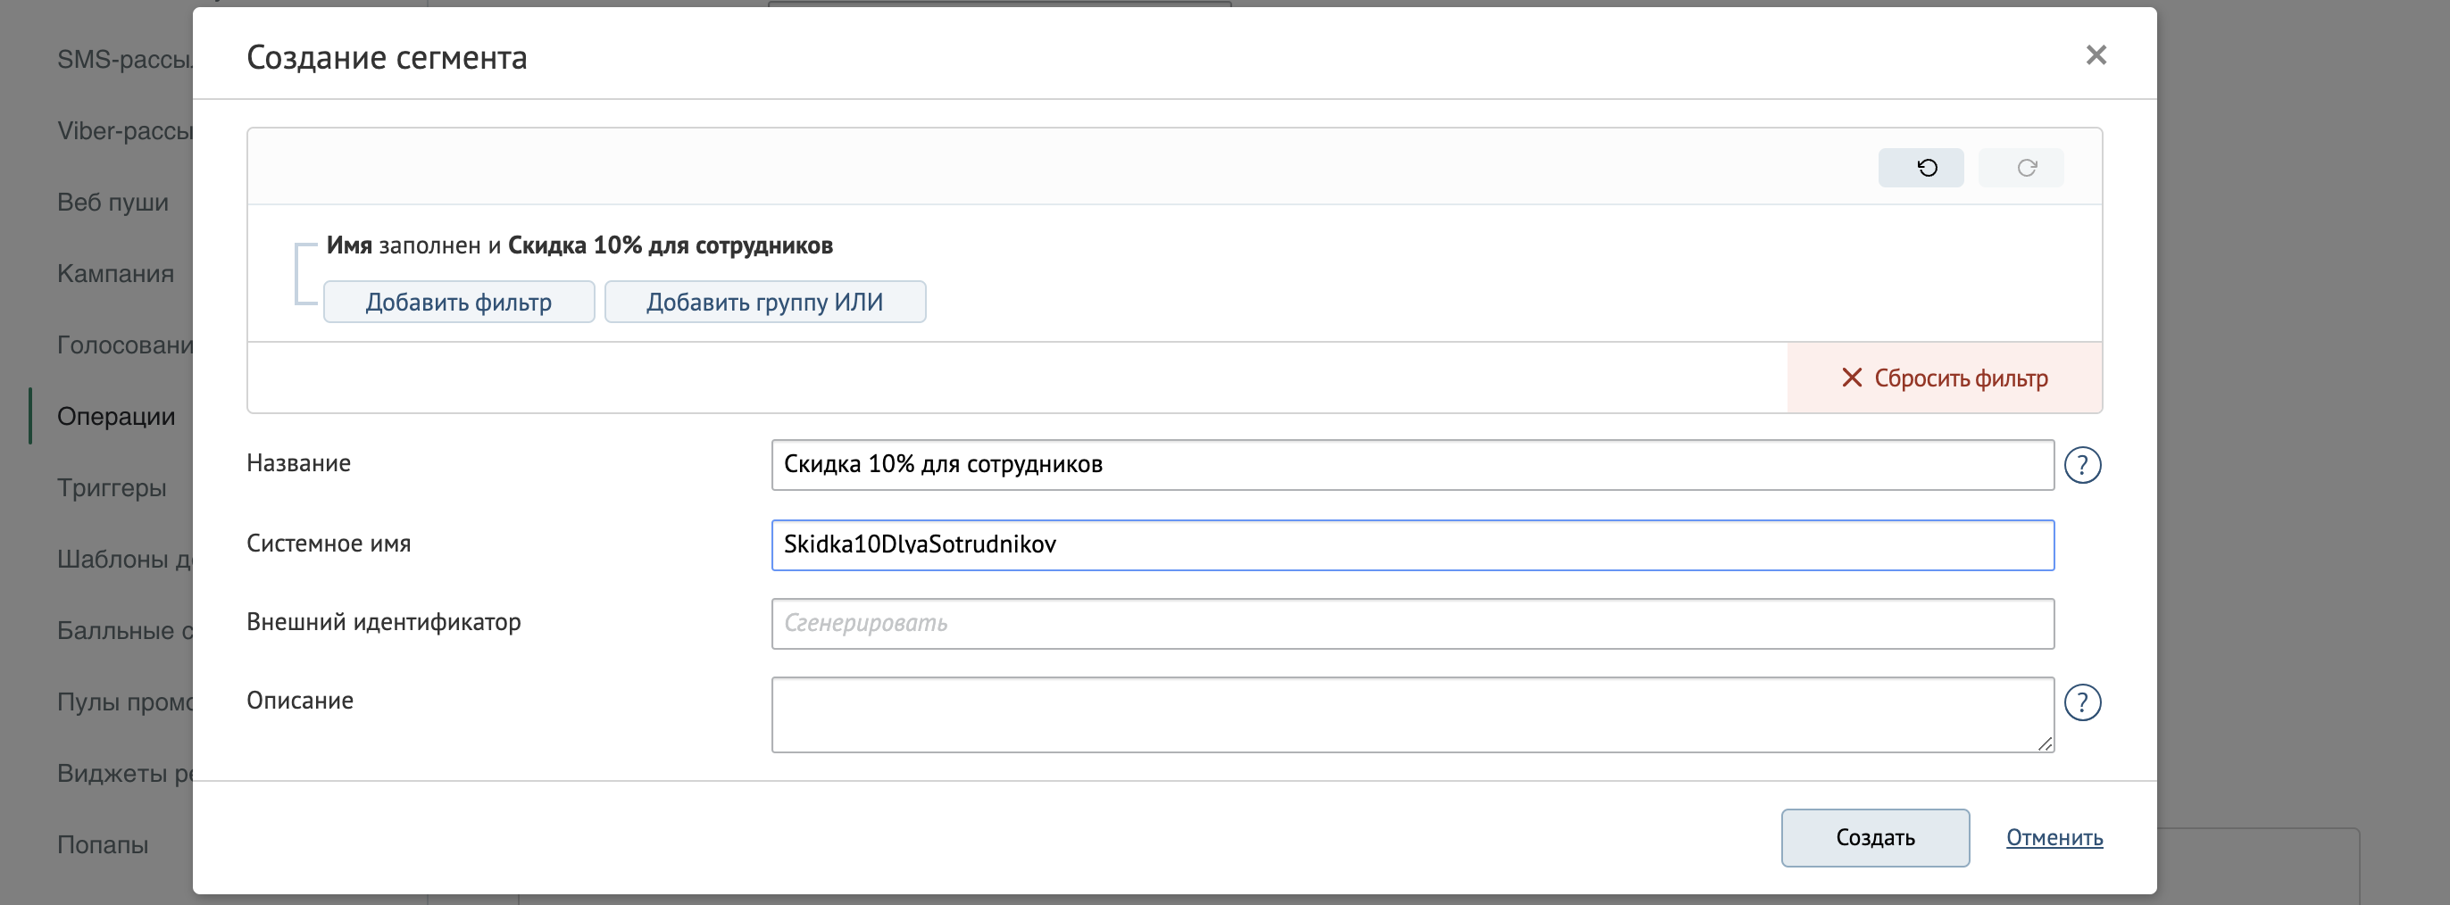Focus the Название input field

point(1412,465)
